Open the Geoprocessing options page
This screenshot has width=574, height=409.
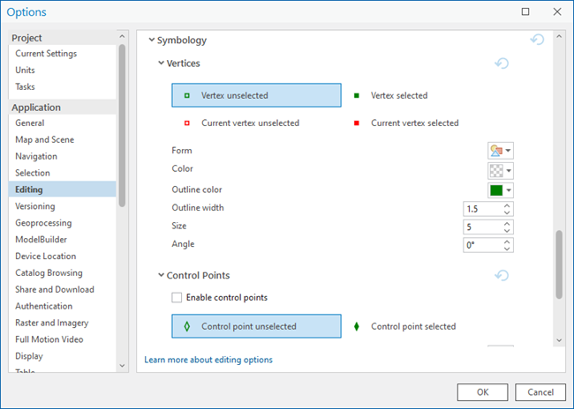[43, 223]
